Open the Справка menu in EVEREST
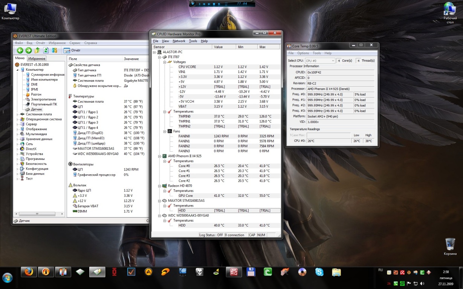463x289 pixels. (x=91, y=43)
